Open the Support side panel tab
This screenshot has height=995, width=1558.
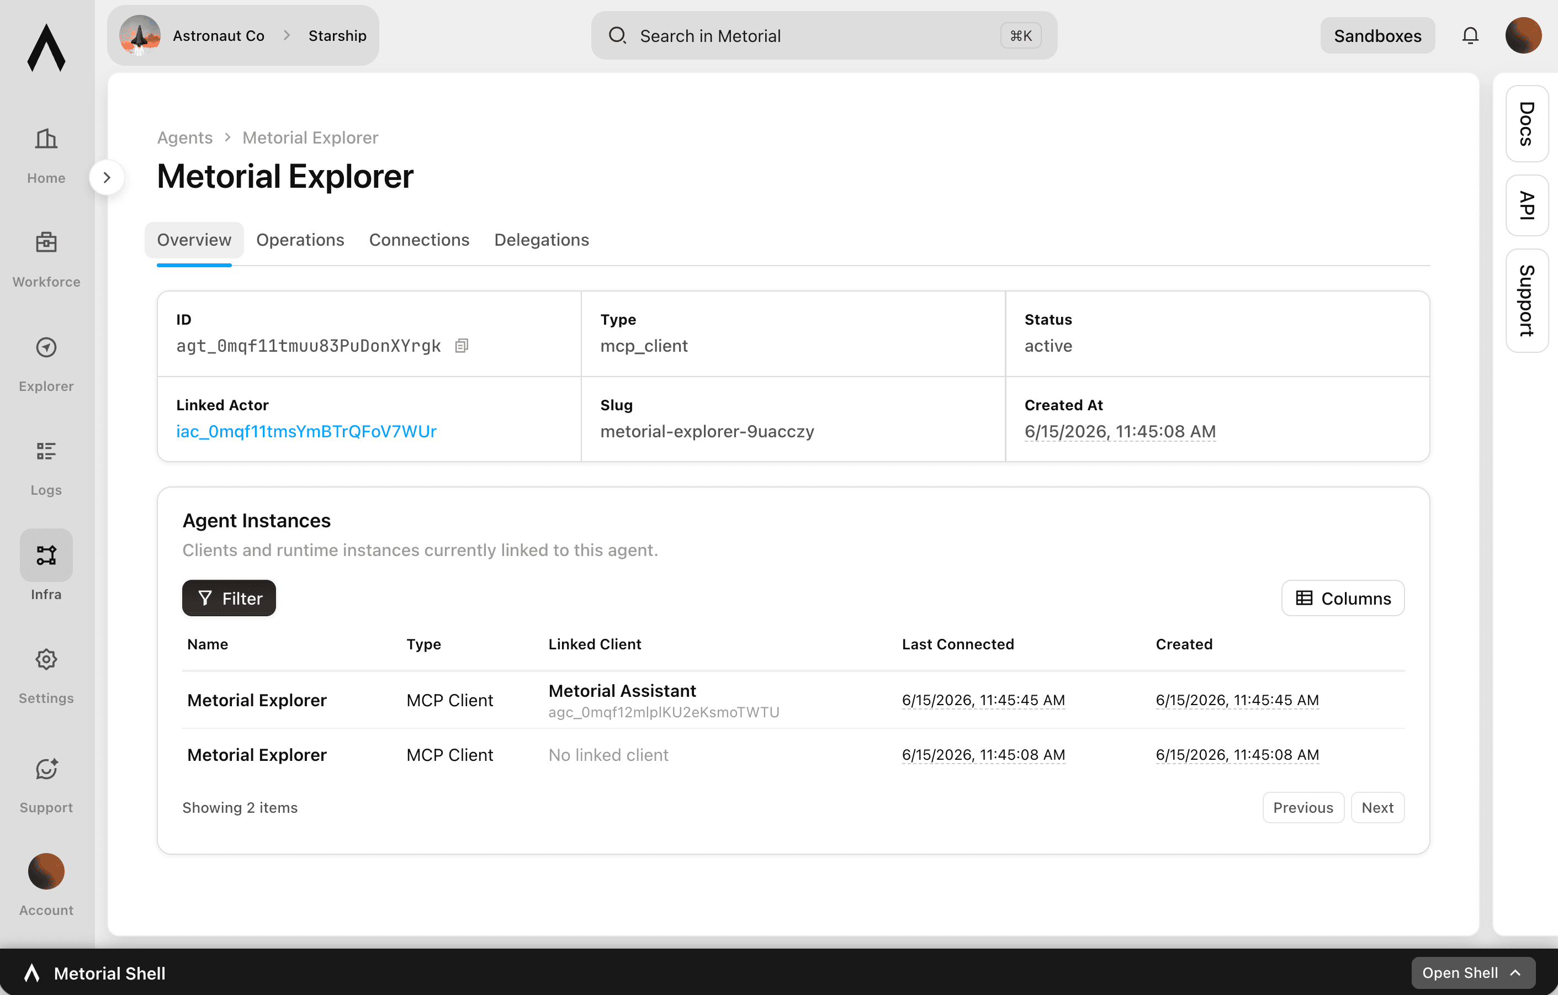[x=1527, y=300]
